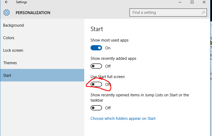The image size is (212, 136).
Task: Go to the Colors section
Action: [x=42, y=38]
